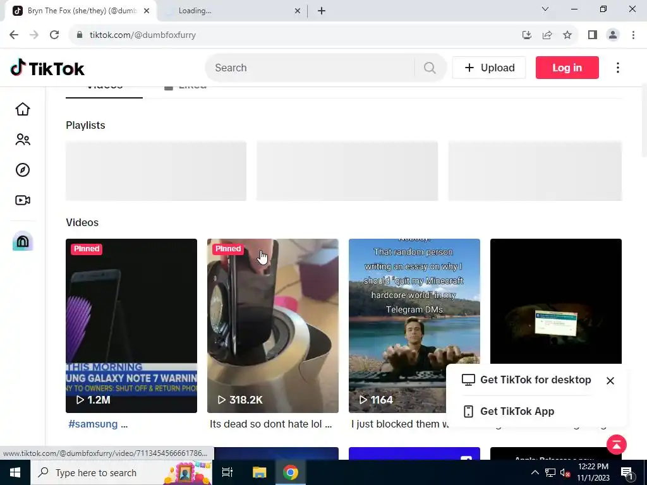Image resolution: width=647 pixels, height=485 pixels.
Task: Click the teal avatar icon in sidebar
Action: (23, 241)
